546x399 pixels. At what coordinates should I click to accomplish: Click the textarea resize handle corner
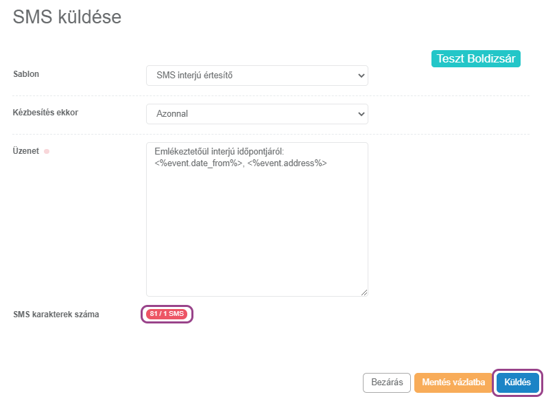[x=364, y=293]
